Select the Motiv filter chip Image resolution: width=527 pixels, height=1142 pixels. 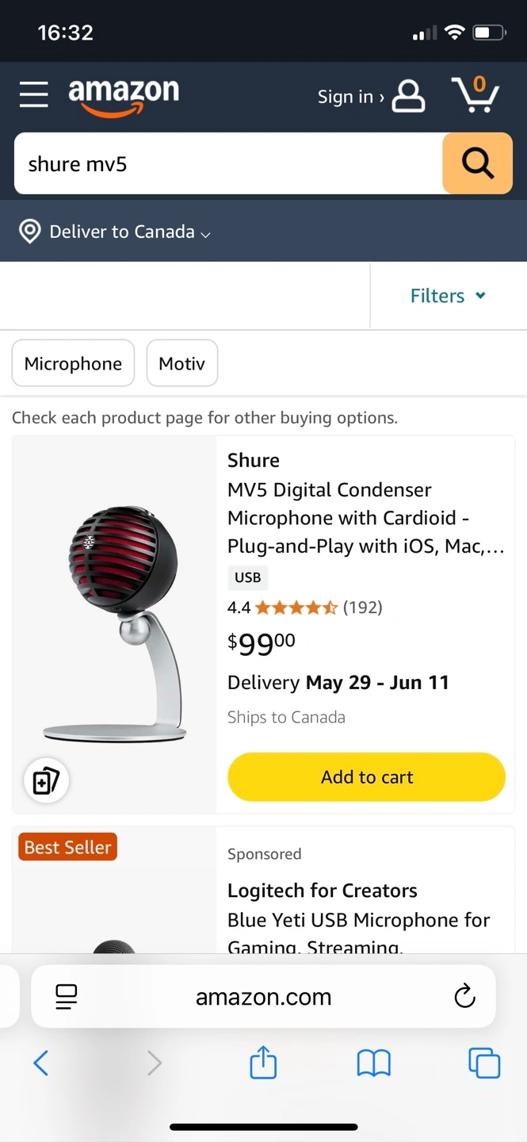181,364
